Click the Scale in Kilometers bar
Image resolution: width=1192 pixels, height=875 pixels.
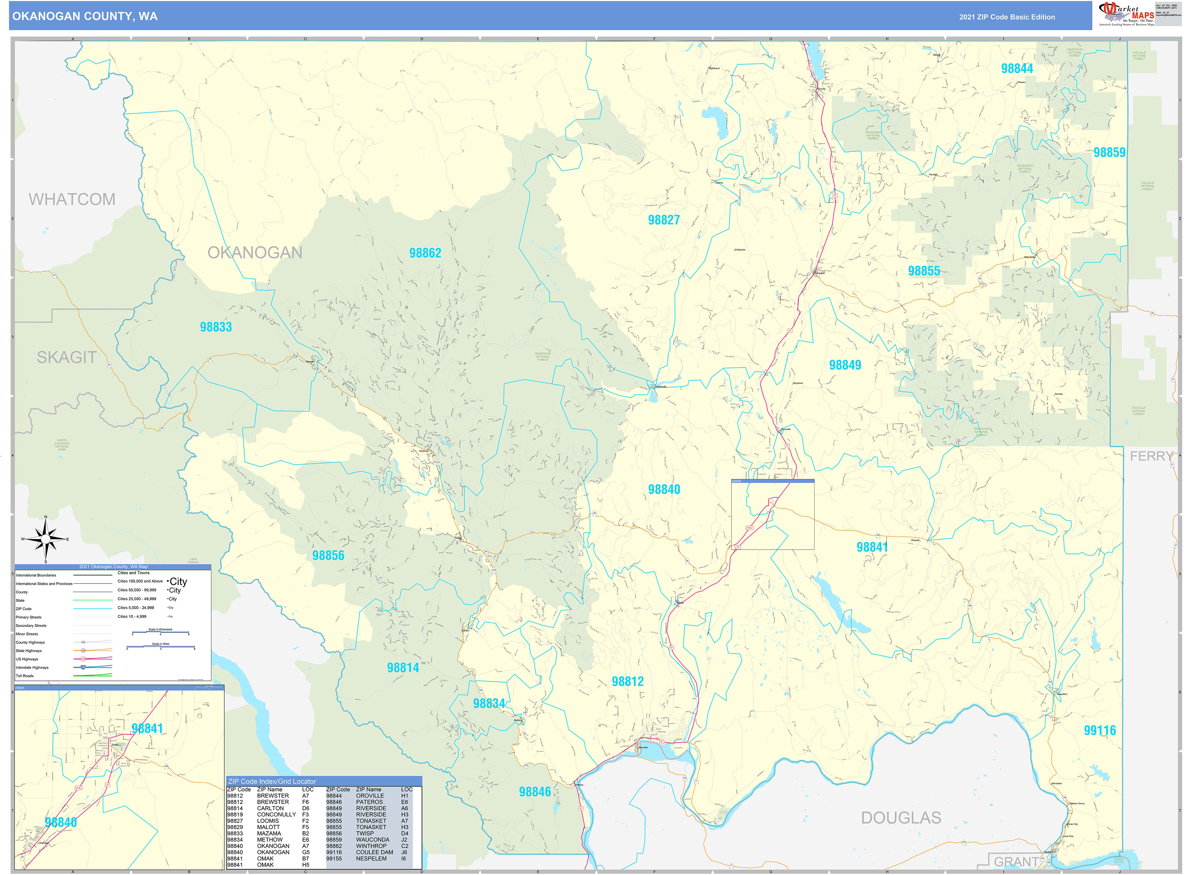pos(161,632)
